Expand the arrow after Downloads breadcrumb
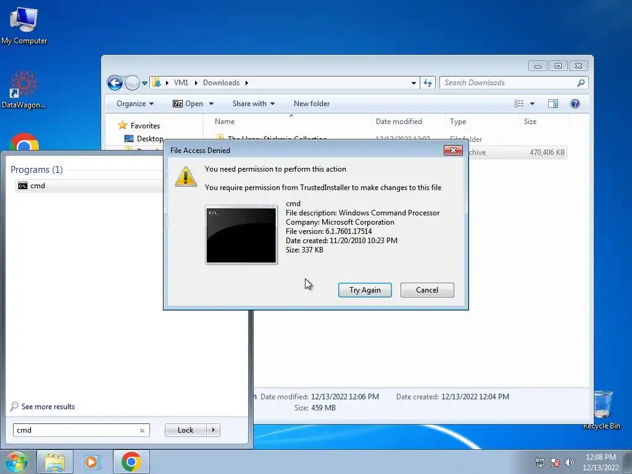Image resolution: width=632 pixels, height=474 pixels. 247,83
